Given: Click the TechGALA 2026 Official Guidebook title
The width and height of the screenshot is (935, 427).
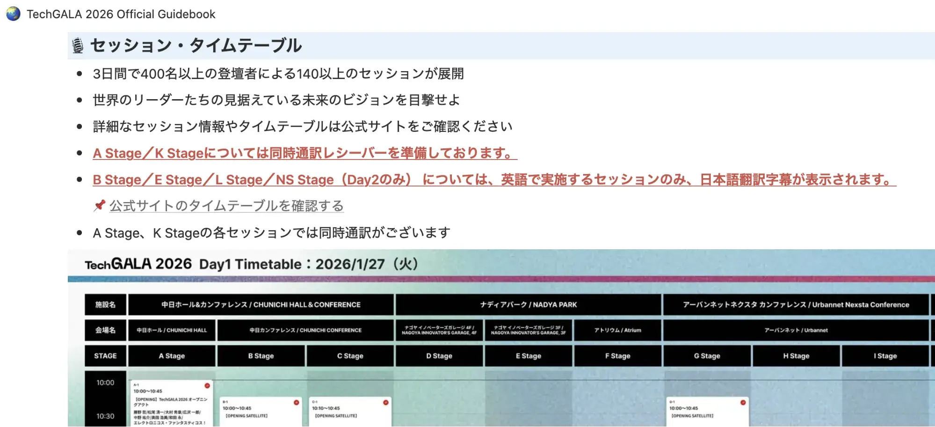Looking at the screenshot, I should click(121, 14).
